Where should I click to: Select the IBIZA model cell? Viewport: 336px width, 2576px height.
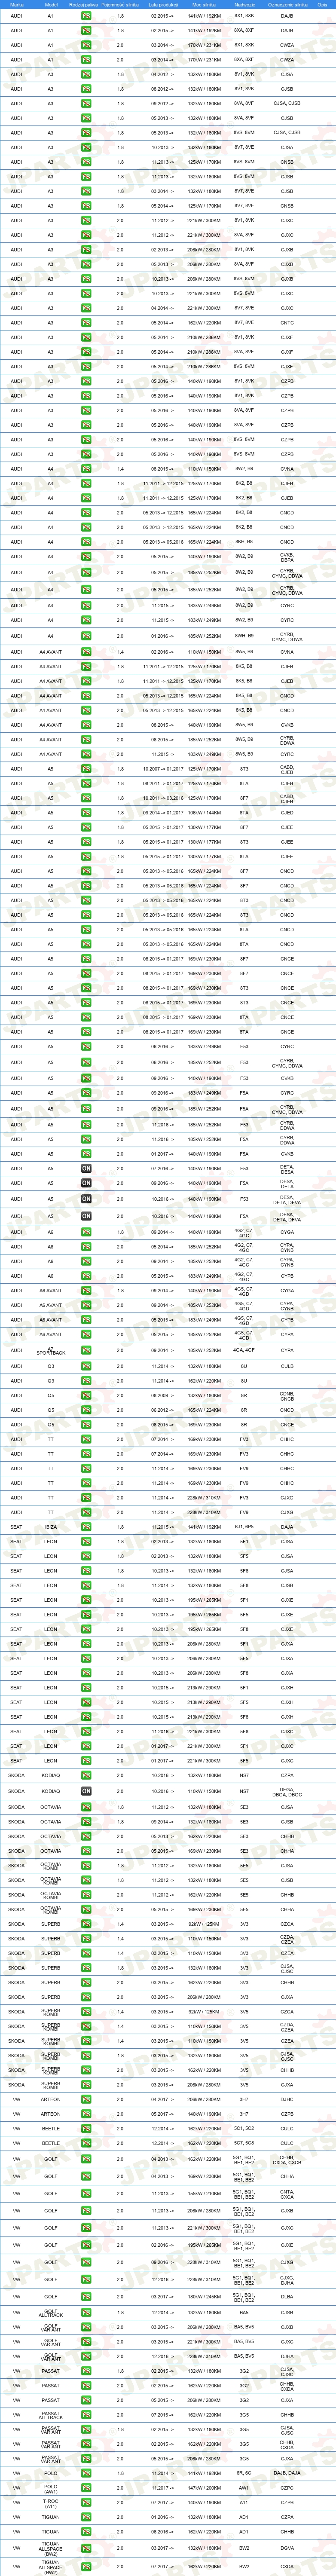51,1527
